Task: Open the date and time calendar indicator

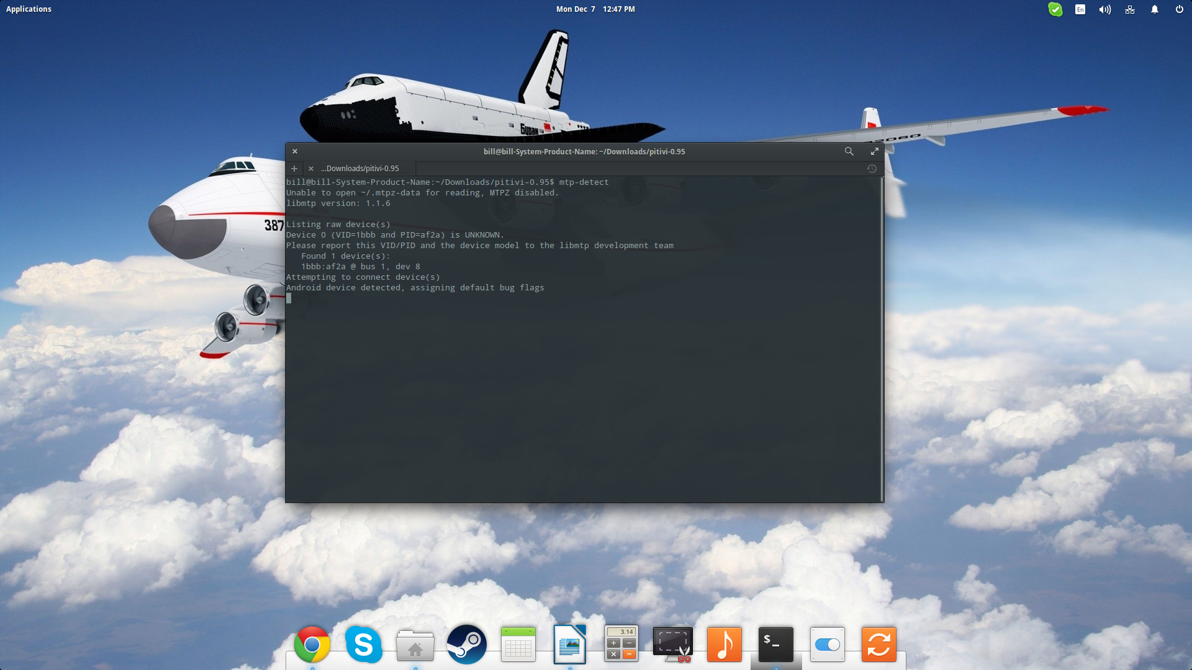Action: coord(595,9)
